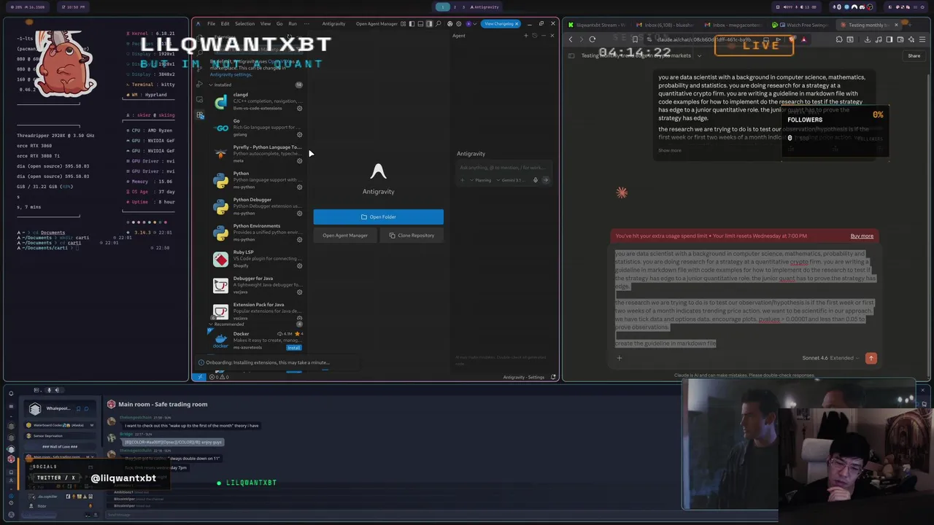Click the Clone Repository button
The height and width of the screenshot is (525, 934).
pos(412,236)
